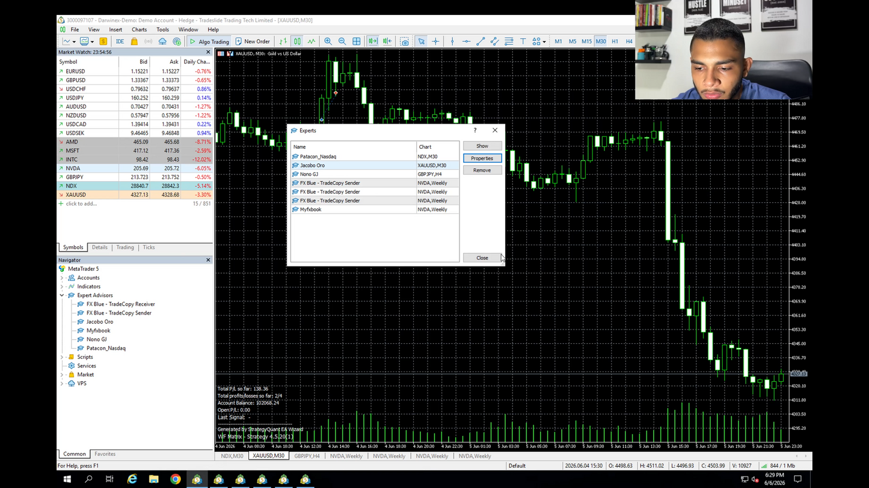
Task: Expand the Accounts node in Navigator
Action: pos(62,278)
